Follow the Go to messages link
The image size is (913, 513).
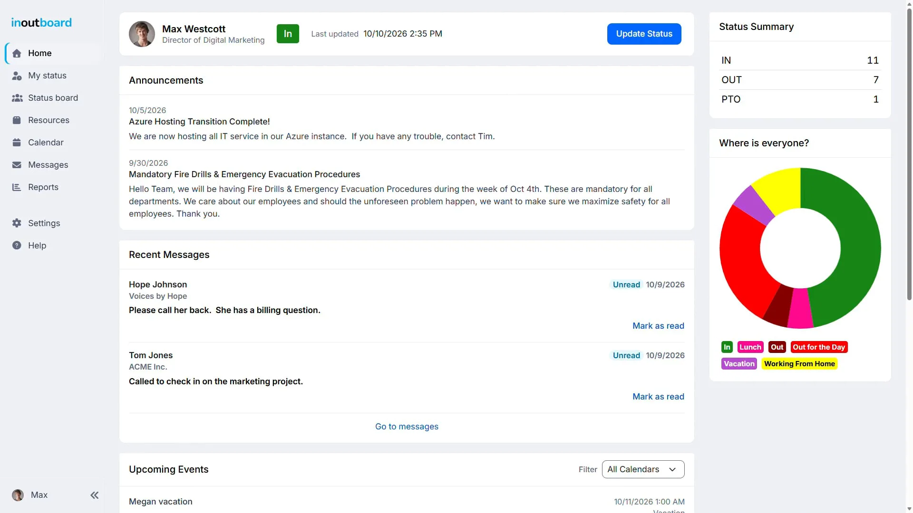(407, 427)
